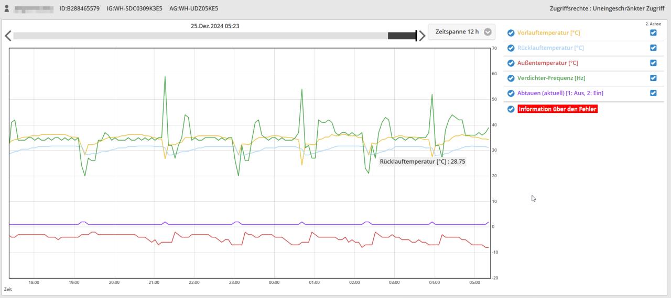Viewport: 671px width, 298px height.
Task: Toggle Abtauen series check icon
Action: [511, 94]
